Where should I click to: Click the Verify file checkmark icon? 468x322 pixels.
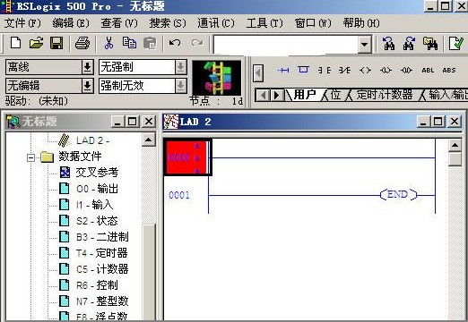click(x=456, y=44)
